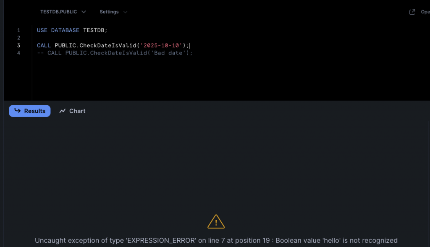
Task: Click line number 2 in gutter
Action: pyautogui.click(x=18, y=38)
